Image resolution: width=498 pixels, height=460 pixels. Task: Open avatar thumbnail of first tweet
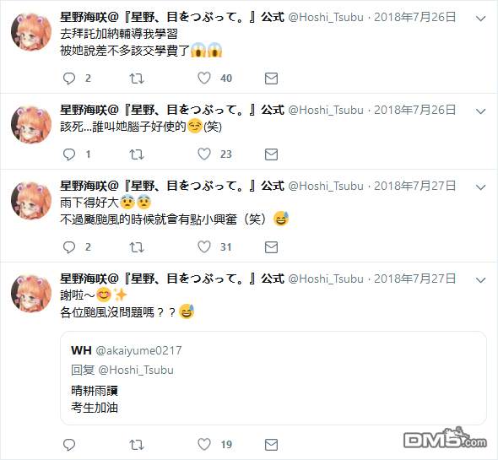(31, 31)
